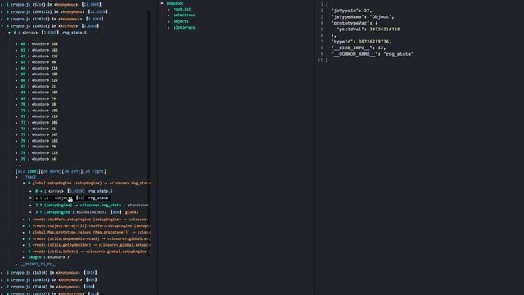This screenshot has height=295, width=524.
Task: Expand trace 2 <root>.<object-array>[31] path
Action: [x=24, y=226]
